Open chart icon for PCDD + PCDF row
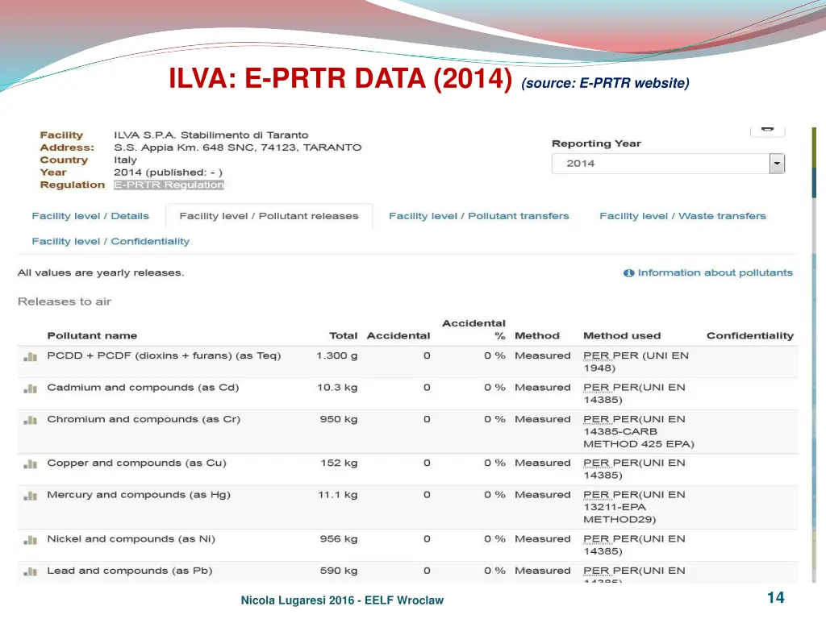The image size is (826, 619). tap(31, 357)
